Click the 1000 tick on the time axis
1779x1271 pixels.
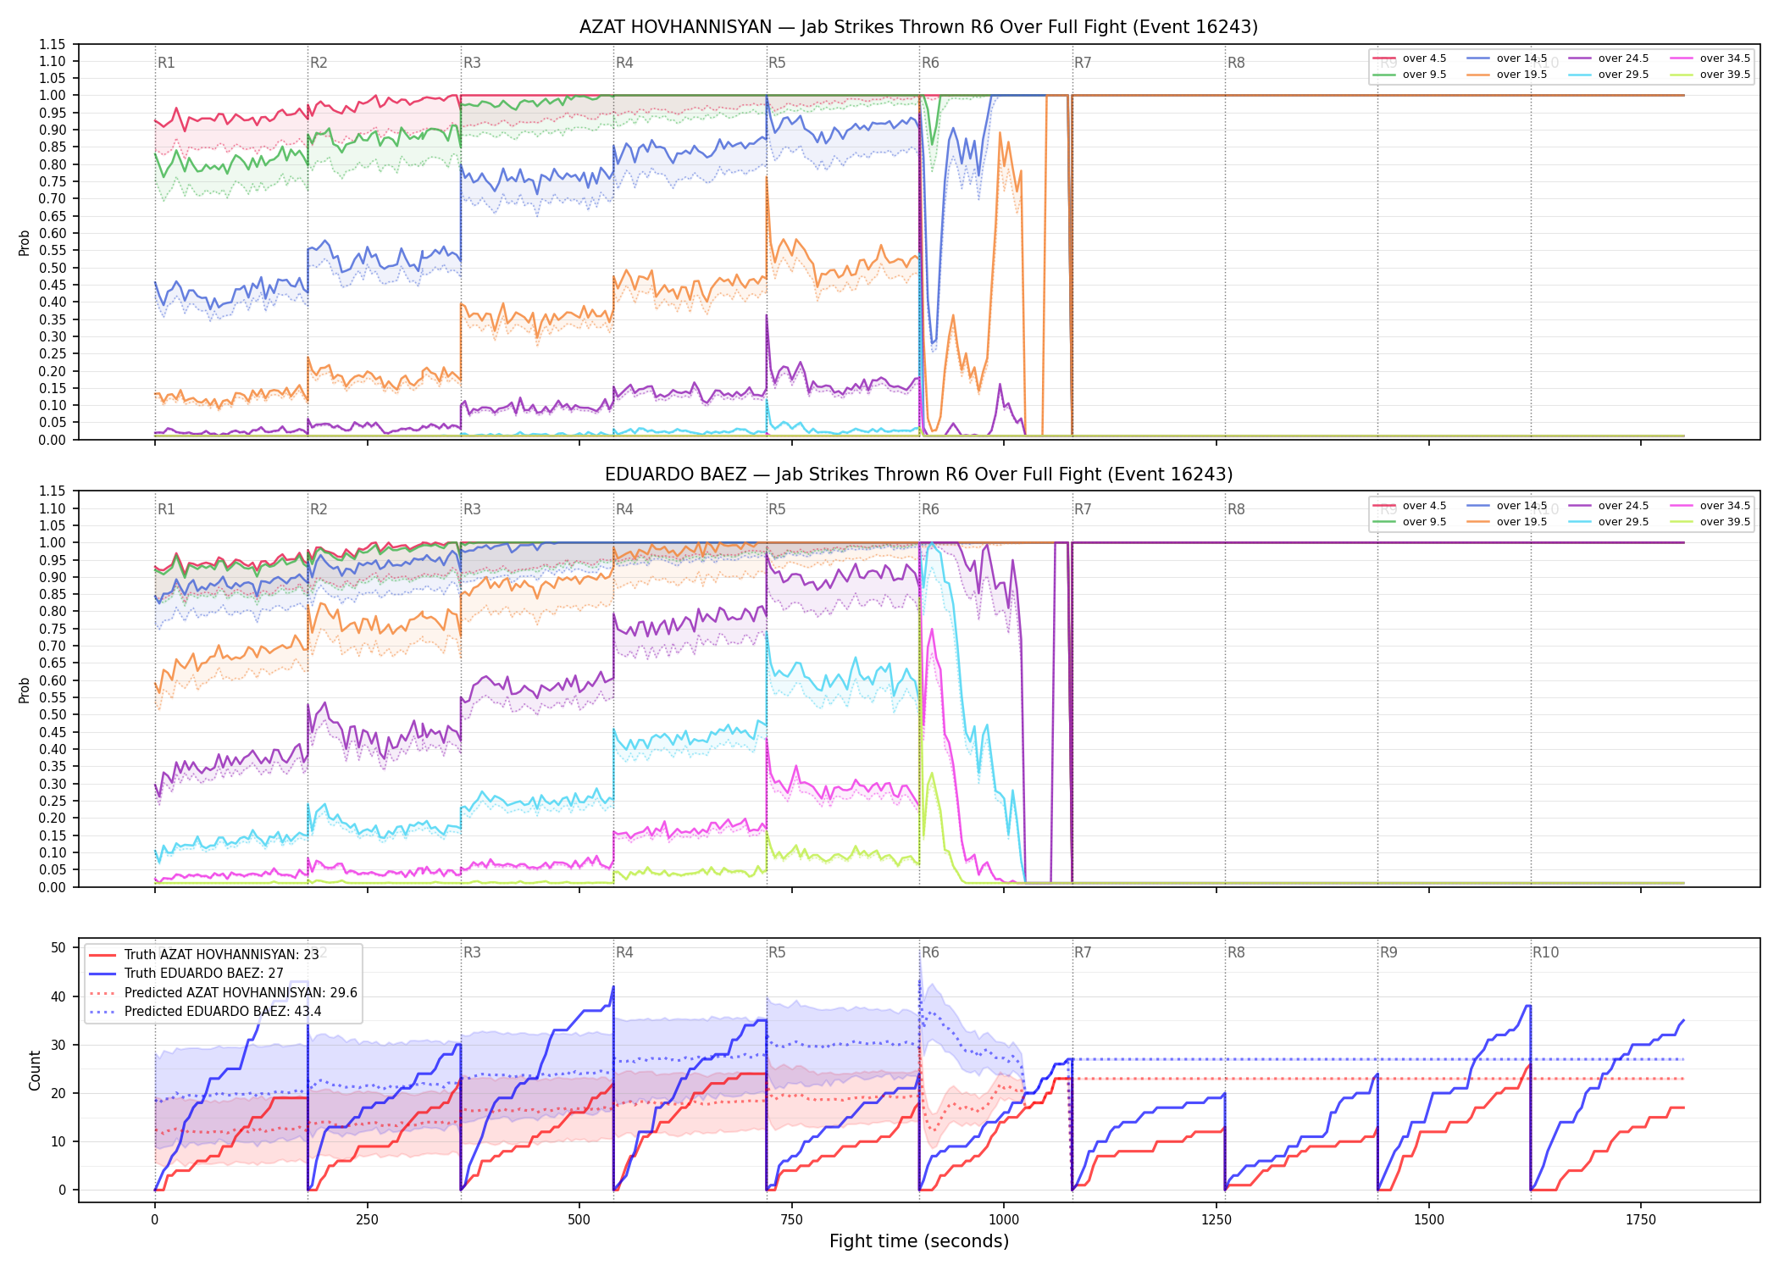(x=1004, y=1220)
